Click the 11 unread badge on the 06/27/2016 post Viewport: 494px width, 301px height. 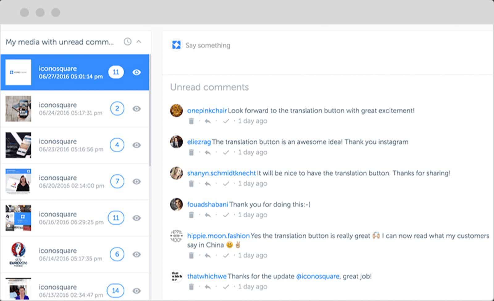coord(116,72)
